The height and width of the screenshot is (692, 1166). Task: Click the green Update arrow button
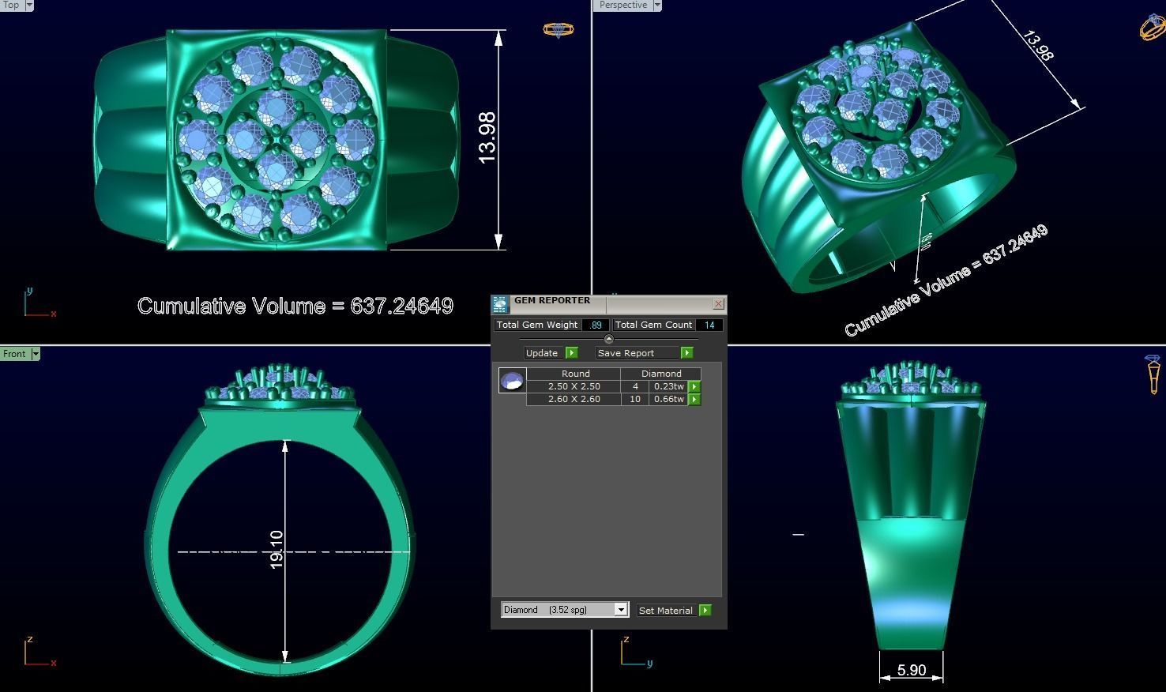[572, 353]
